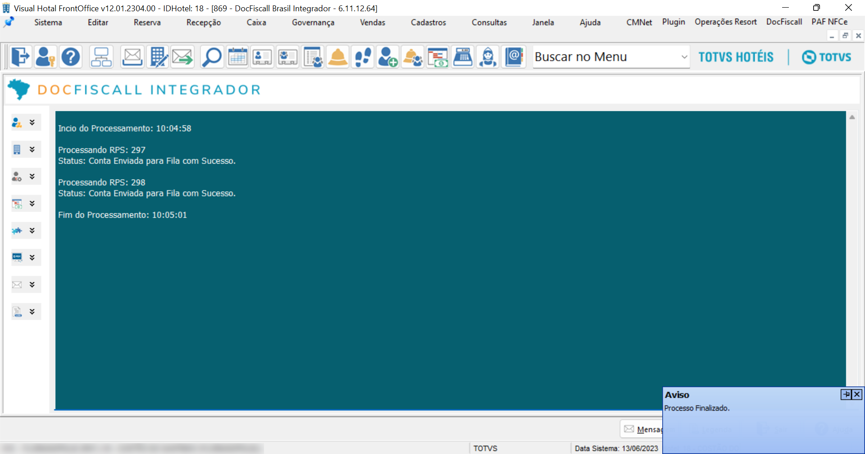
Task: Open the Vendas menu
Action: pos(373,23)
